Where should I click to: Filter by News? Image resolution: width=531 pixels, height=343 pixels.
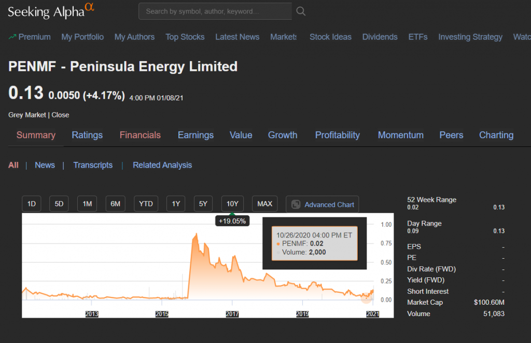point(45,165)
